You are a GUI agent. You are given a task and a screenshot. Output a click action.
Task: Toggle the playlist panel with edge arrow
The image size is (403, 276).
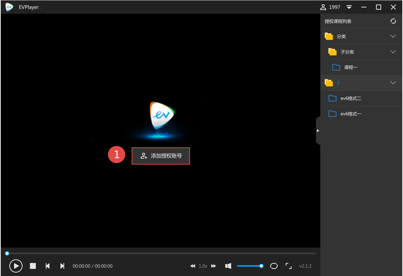click(x=318, y=130)
